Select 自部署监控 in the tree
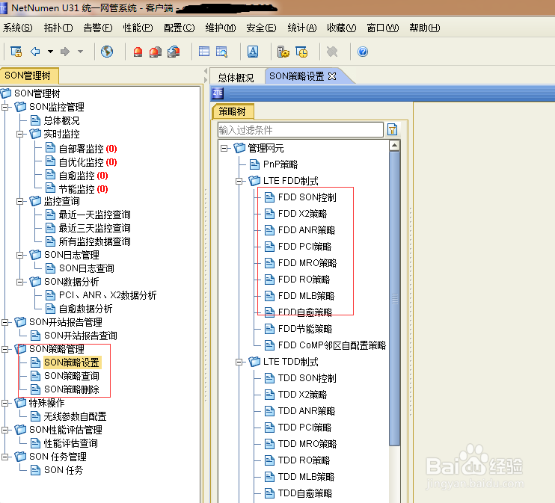This screenshot has height=503, width=555. pos(81,148)
